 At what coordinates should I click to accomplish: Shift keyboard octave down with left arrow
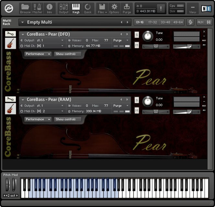[4, 195]
